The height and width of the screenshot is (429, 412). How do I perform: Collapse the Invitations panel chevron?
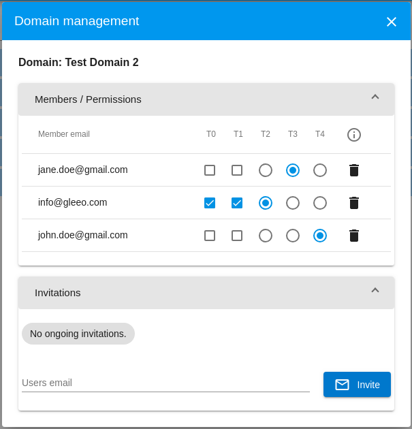click(375, 290)
